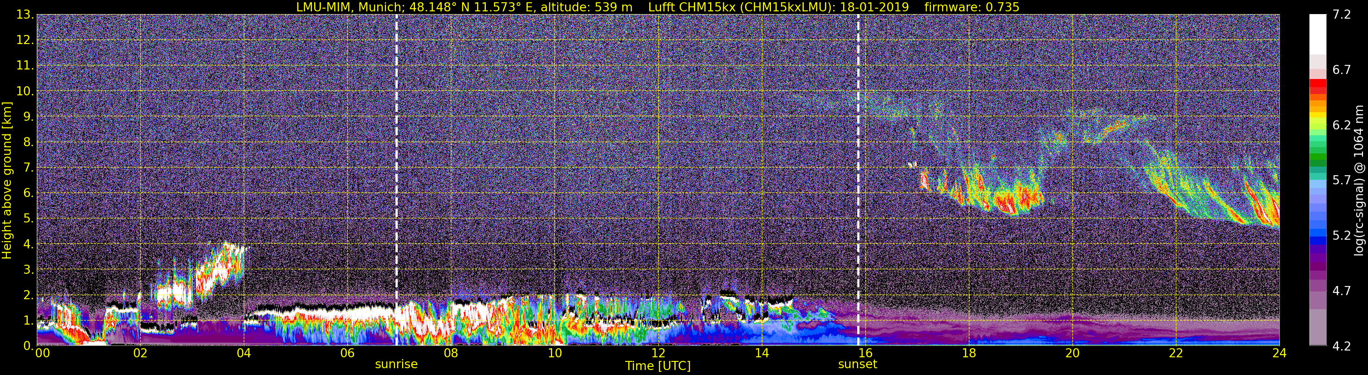
Task: Click the 'sunset' label below the time axis
Action: coord(858,365)
